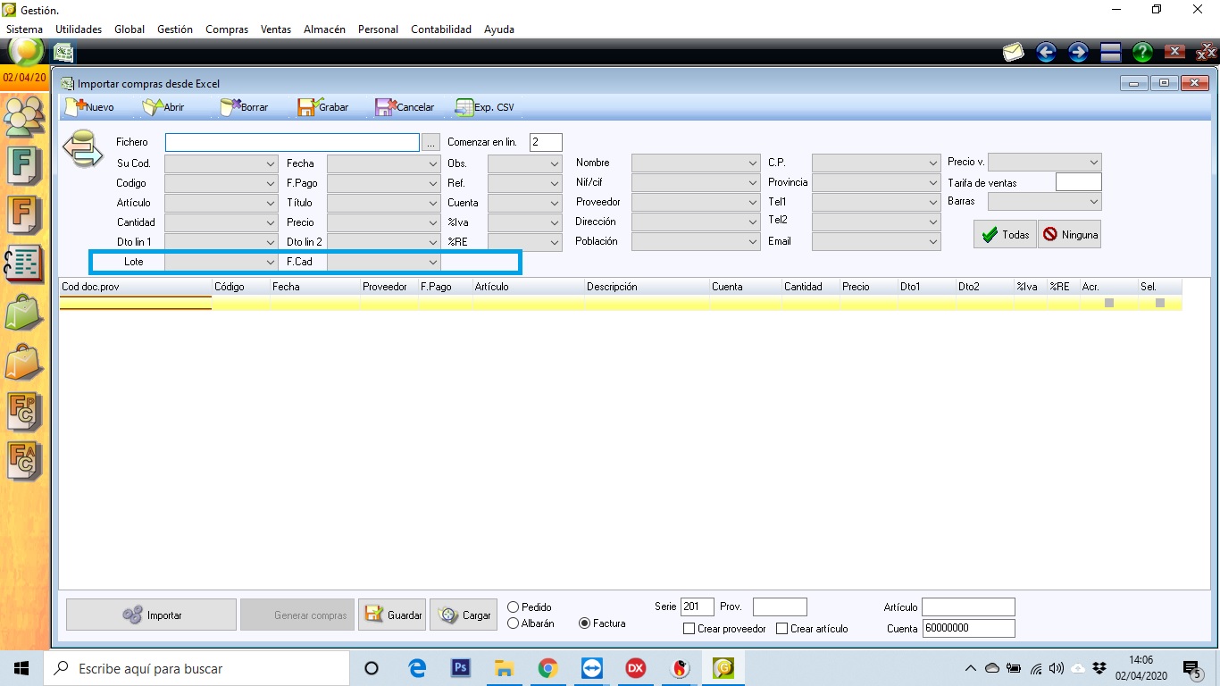
Task: Toggle the Acr. checkbox in grid row
Action: (x=1109, y=303)
